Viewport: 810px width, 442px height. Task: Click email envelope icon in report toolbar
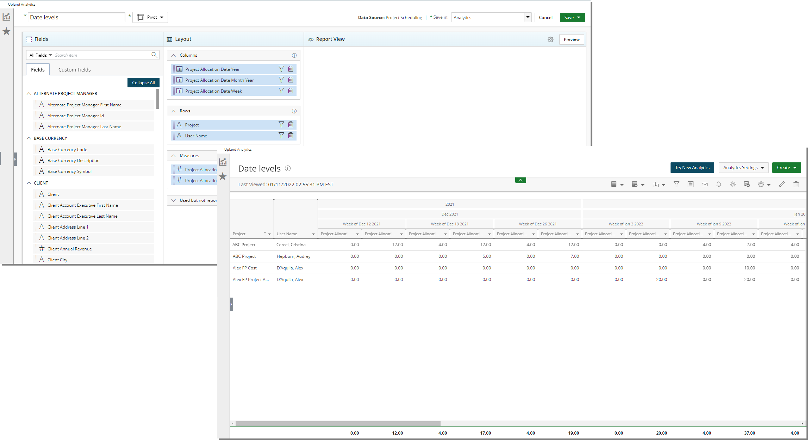pyautogui.click(x=705, y=184)
